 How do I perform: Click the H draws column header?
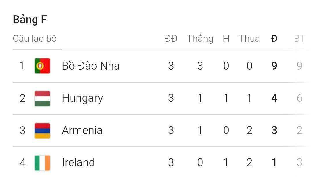[x=226, y=39]
